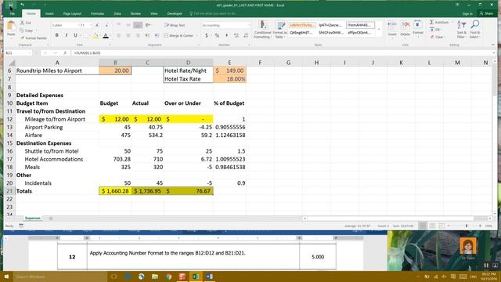The image size is (501, 282).
Task: Click the New Sheet plus button
Action: 51,219
